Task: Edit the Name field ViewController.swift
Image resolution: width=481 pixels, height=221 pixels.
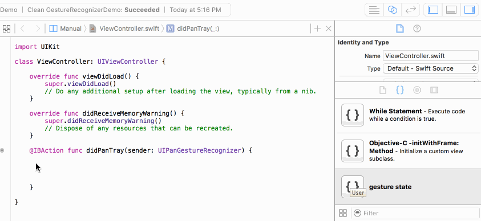Action: coord(430,56)
